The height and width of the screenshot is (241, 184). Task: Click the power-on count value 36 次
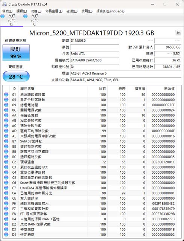[x=168, y=60]
